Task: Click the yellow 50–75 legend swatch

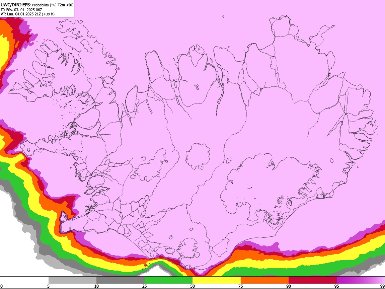Action: [217, 280]
